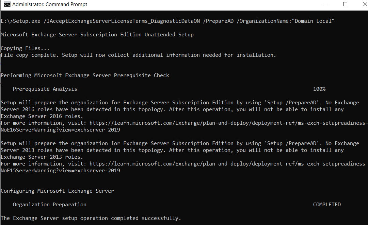This screenshot has width=368, height=225.
Task: Click the "Prerequisite Analysis" line
Action: pos(45,89)
